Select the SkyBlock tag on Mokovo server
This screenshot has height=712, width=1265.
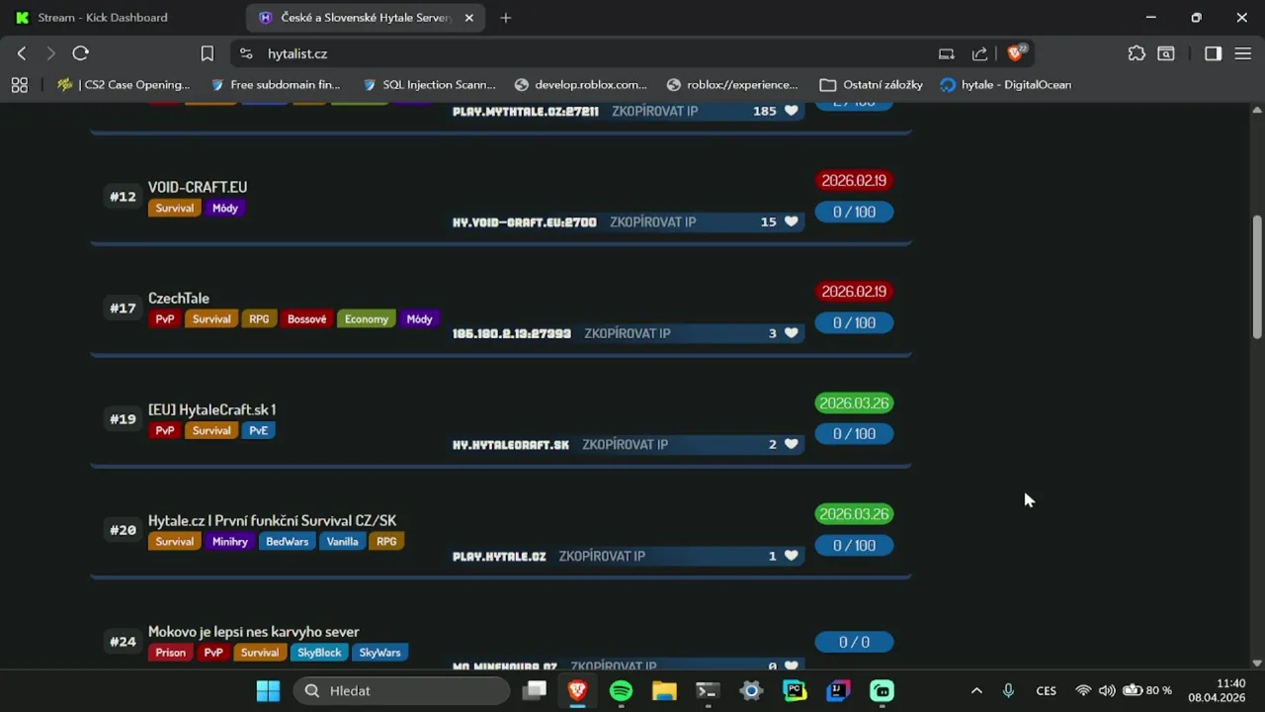319,653
